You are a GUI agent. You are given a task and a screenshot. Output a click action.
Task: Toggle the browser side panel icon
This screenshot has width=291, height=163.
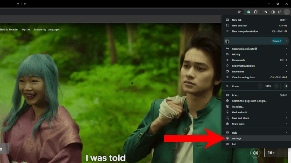click(x=272, y=12)
